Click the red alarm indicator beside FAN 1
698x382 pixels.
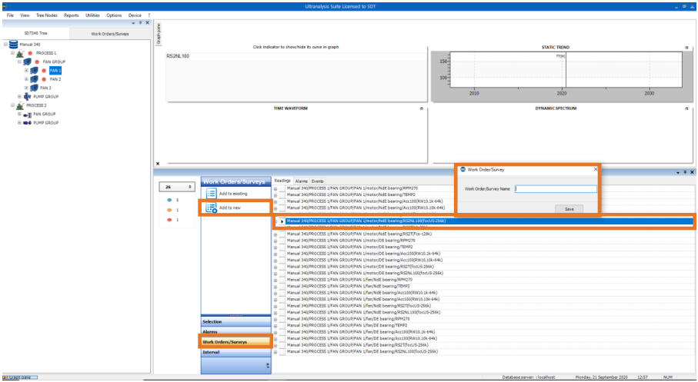point(44,71)
